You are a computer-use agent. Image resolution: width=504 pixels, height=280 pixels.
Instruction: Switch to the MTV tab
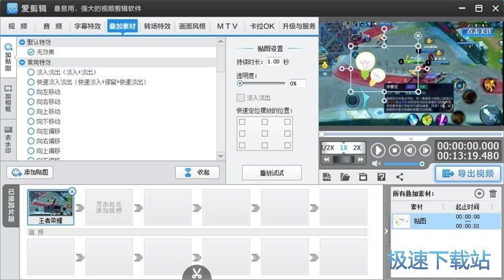pos(227,26)
